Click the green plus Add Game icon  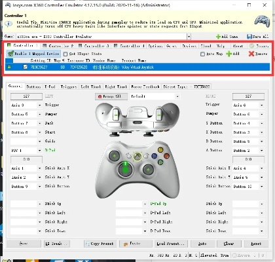(218, 37)
